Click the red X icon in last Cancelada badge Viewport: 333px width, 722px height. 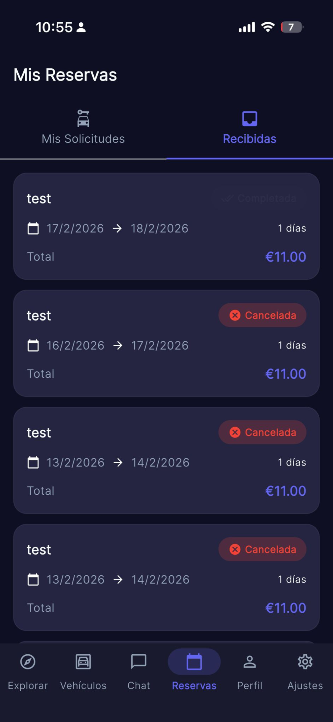click(x=235, y=549)
